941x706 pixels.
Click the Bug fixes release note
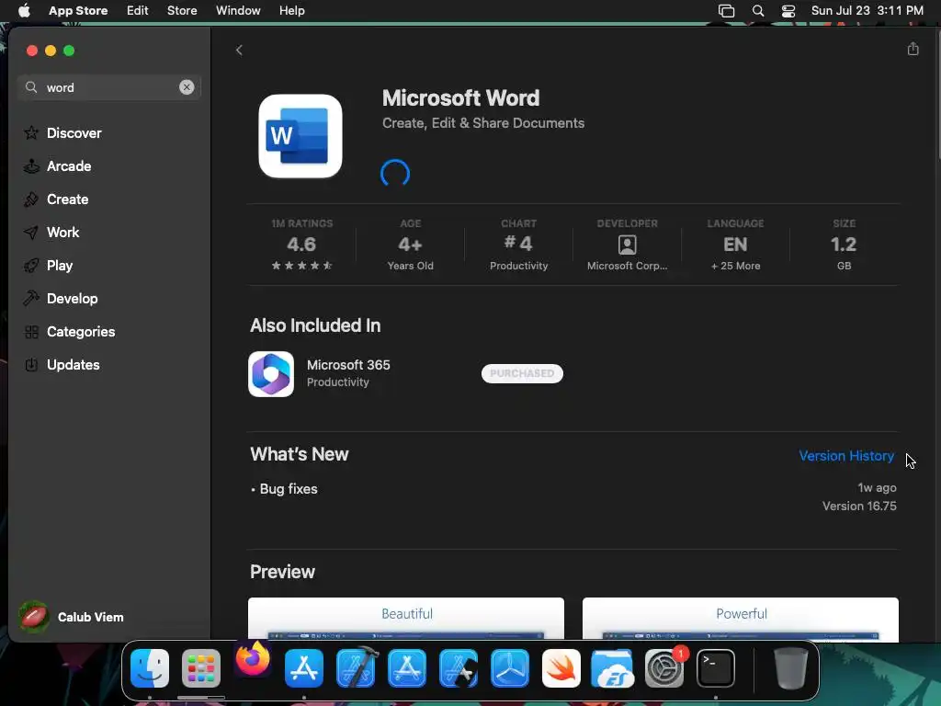click(x=288, y=489)
